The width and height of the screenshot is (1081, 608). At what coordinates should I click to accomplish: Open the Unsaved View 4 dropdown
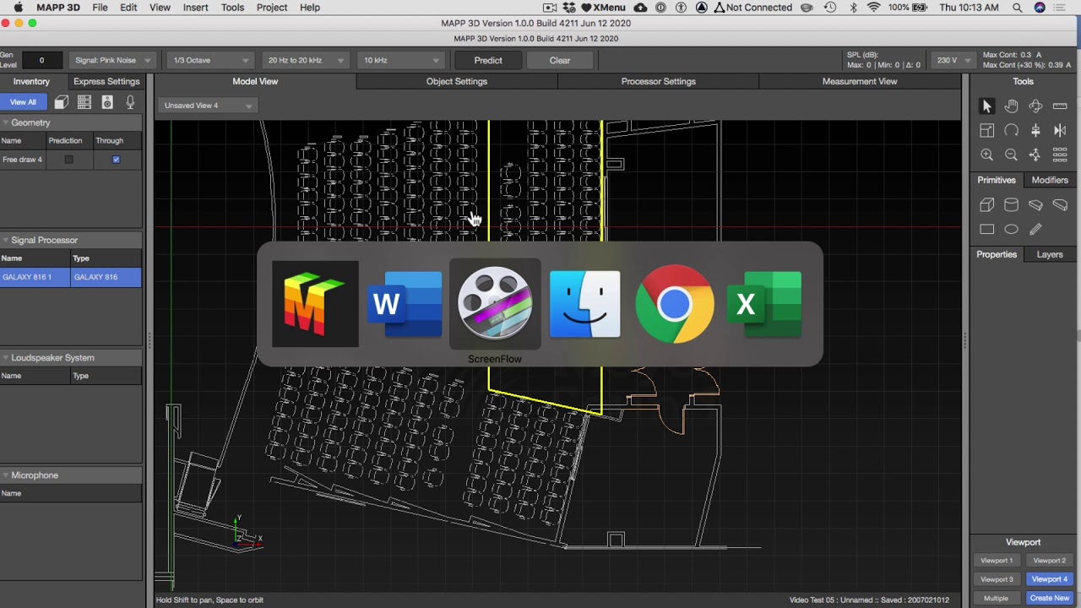coord(207,106)
